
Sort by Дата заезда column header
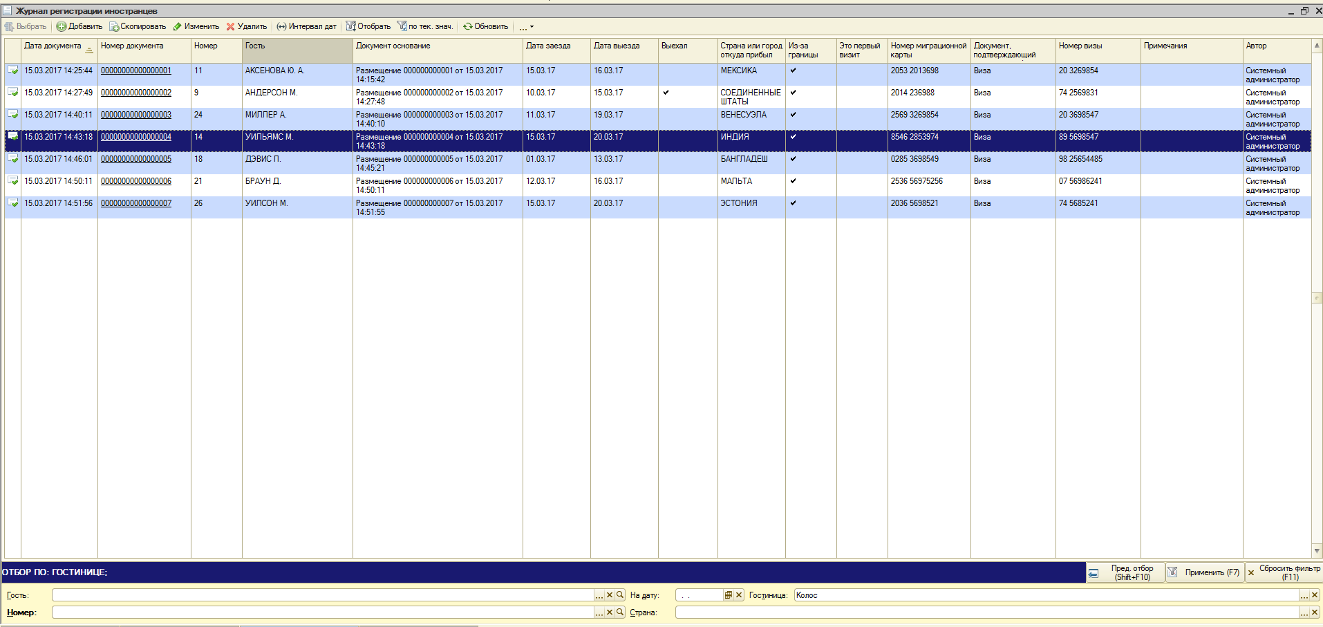tap(556, 50)
